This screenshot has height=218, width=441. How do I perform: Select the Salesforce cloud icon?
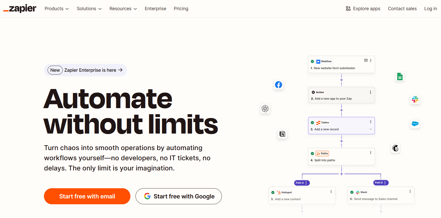415,124
